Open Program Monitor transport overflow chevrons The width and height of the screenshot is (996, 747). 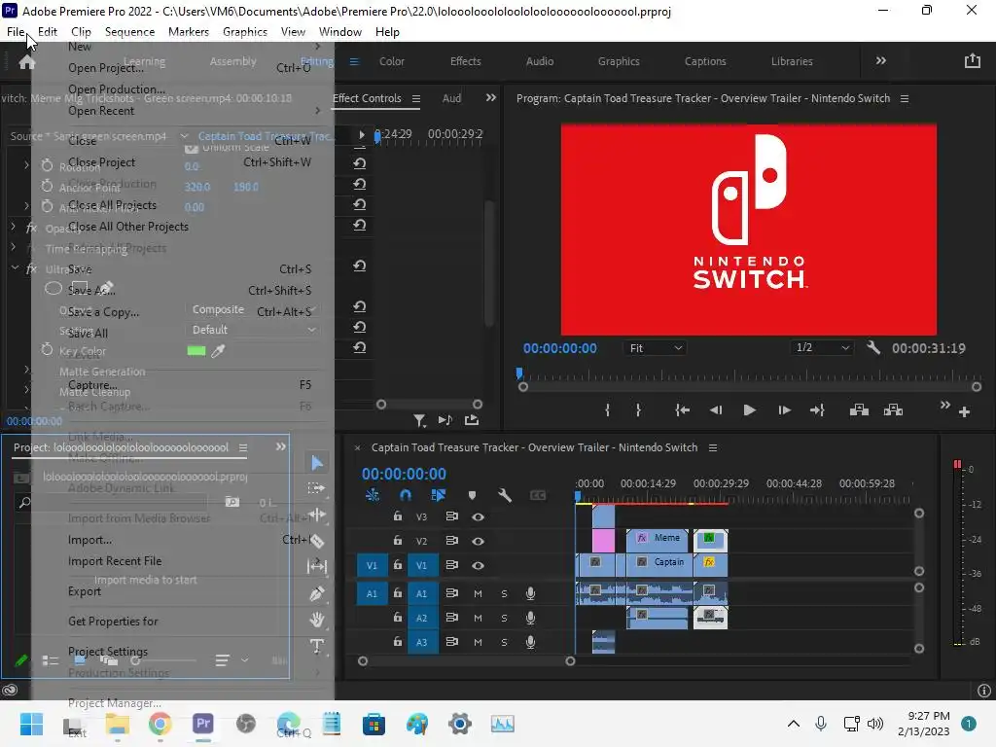pos(944,406)
